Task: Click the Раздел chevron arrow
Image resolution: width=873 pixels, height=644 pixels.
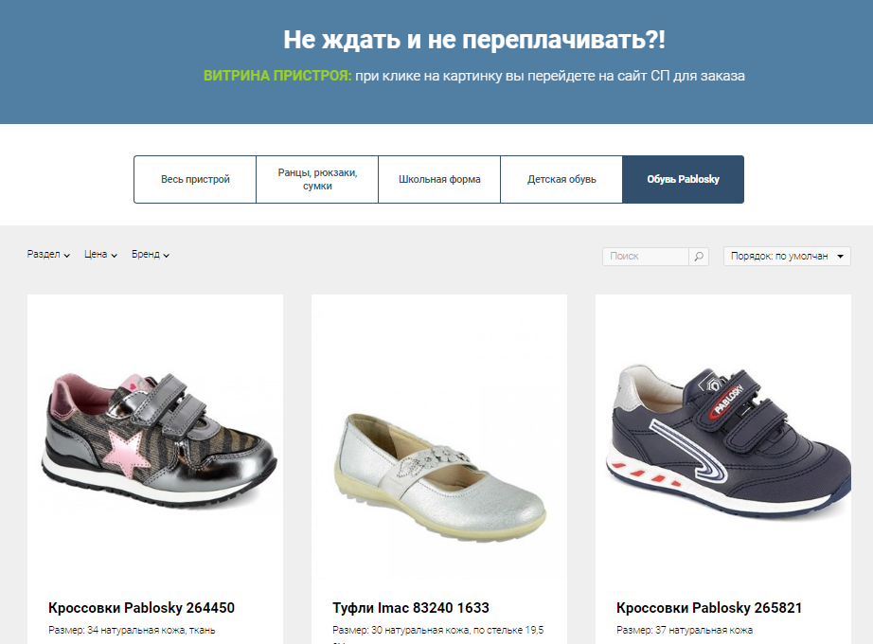Action: 67,256
